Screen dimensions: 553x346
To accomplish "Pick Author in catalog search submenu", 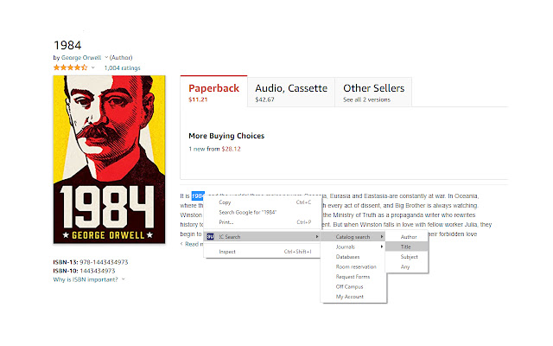I will point(409,236).
